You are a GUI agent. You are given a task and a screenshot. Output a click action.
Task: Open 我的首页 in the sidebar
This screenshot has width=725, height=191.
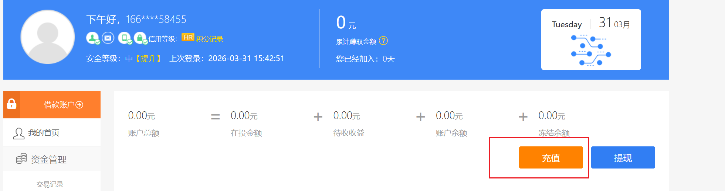44,133
